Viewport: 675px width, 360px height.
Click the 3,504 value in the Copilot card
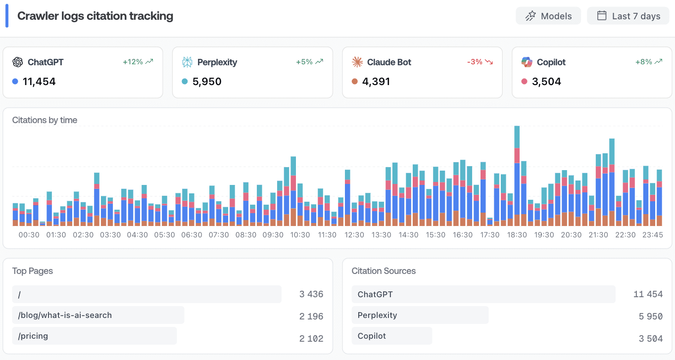coord(546,82)
